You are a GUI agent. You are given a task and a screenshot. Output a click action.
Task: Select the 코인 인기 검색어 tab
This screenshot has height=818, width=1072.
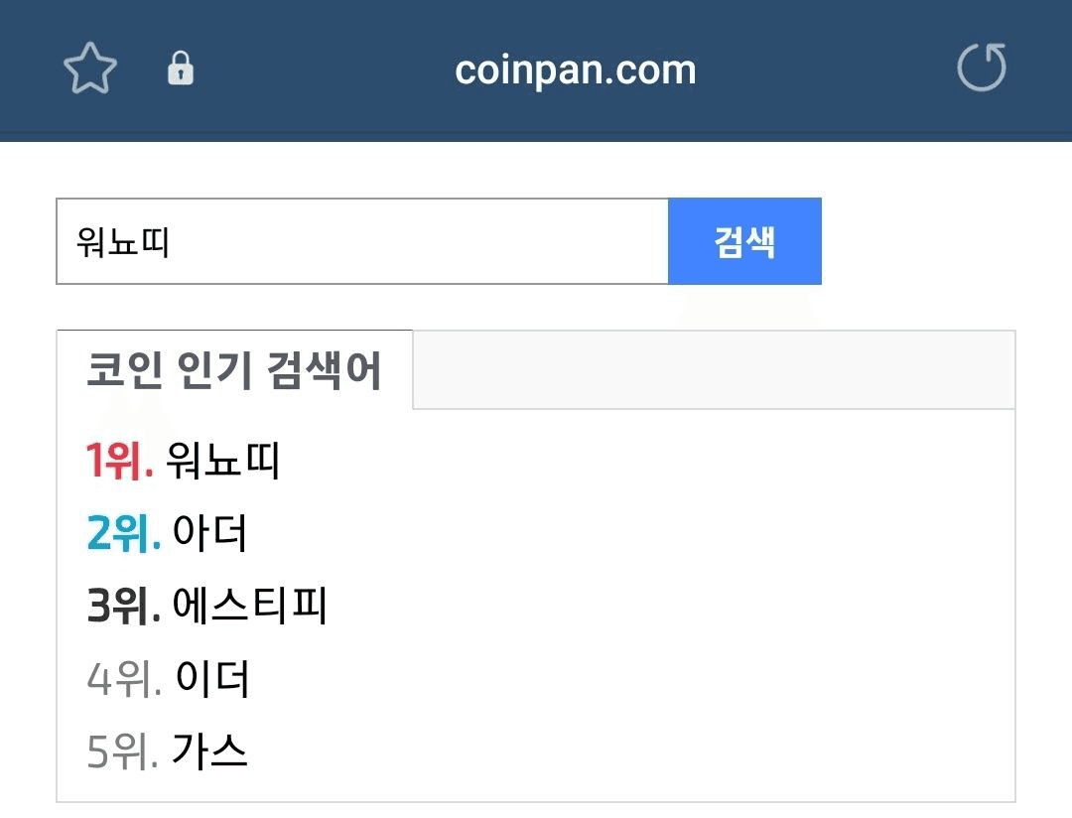(234, 370)
